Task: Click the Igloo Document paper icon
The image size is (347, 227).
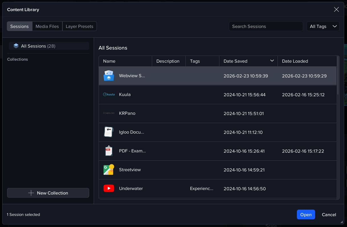Action: (109, 132)
